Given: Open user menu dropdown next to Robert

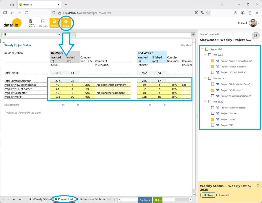Looking at the screenshot, I should click(x=259, y=23).
